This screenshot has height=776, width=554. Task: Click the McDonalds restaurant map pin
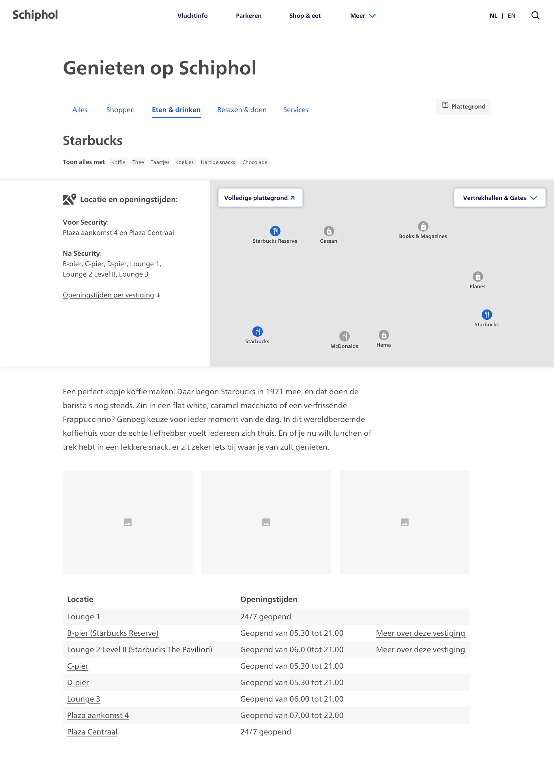344,336
